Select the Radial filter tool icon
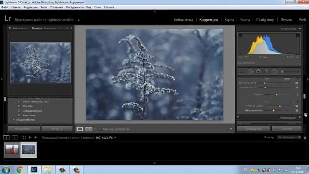Image resolution: width=309 pixels, height=174 pixels. 274,72
